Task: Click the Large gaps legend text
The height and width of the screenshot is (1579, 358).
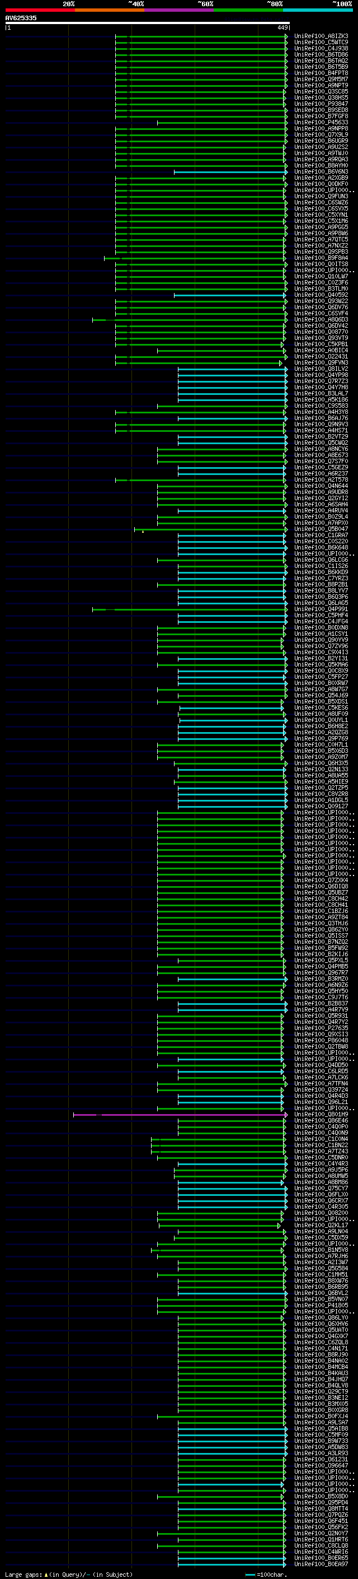Action: tap(24, 1575)
